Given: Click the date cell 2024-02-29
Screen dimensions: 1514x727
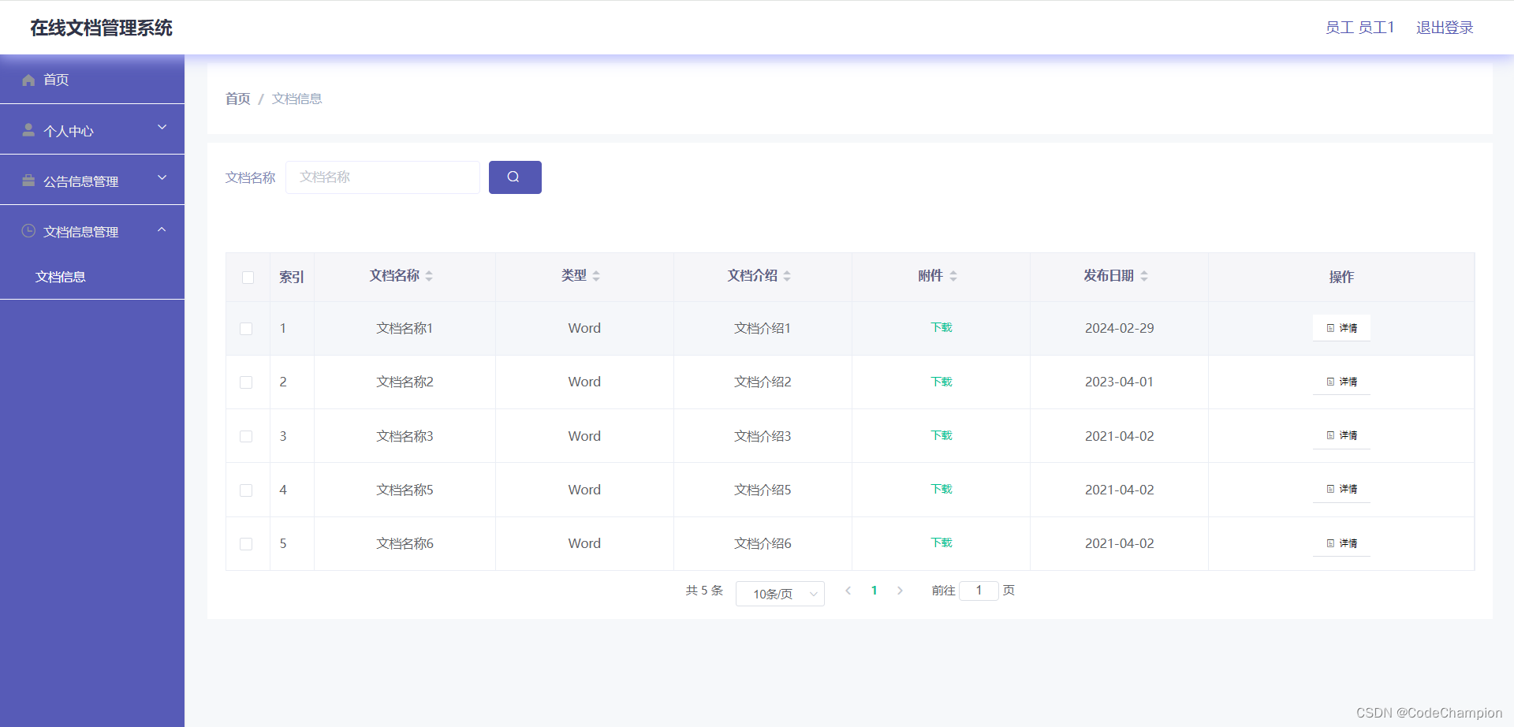Looking at the screenshot, I should point(1119,328).
